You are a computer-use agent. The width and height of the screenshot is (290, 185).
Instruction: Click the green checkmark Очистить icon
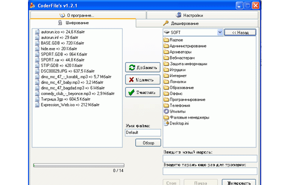pos(131,92)
